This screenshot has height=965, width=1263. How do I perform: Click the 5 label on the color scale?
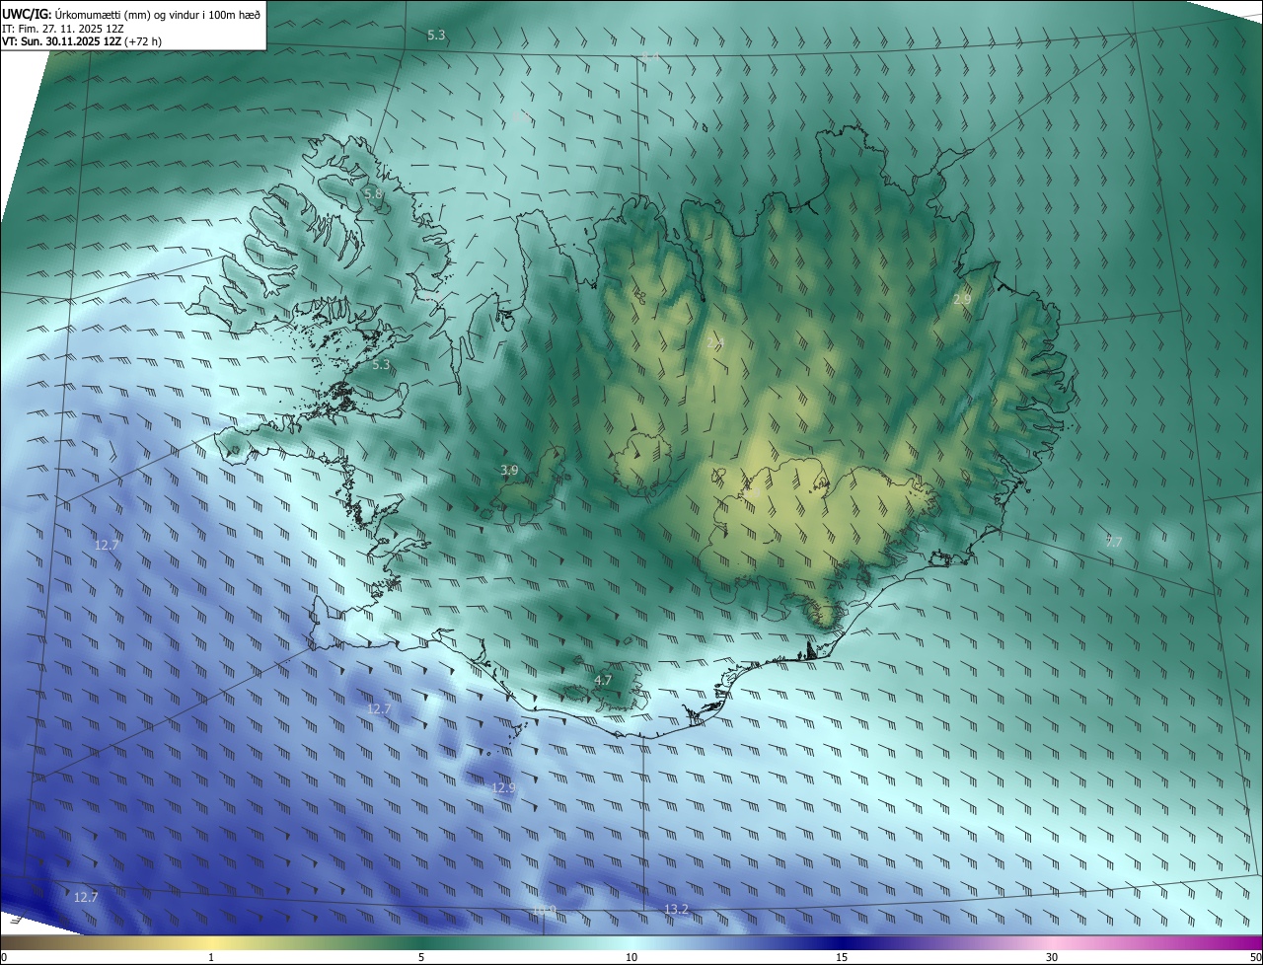point(421,957)
